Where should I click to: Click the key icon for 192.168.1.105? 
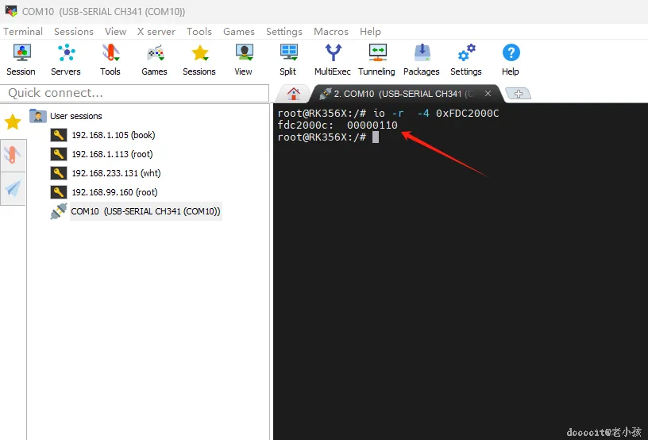[59, 135]
